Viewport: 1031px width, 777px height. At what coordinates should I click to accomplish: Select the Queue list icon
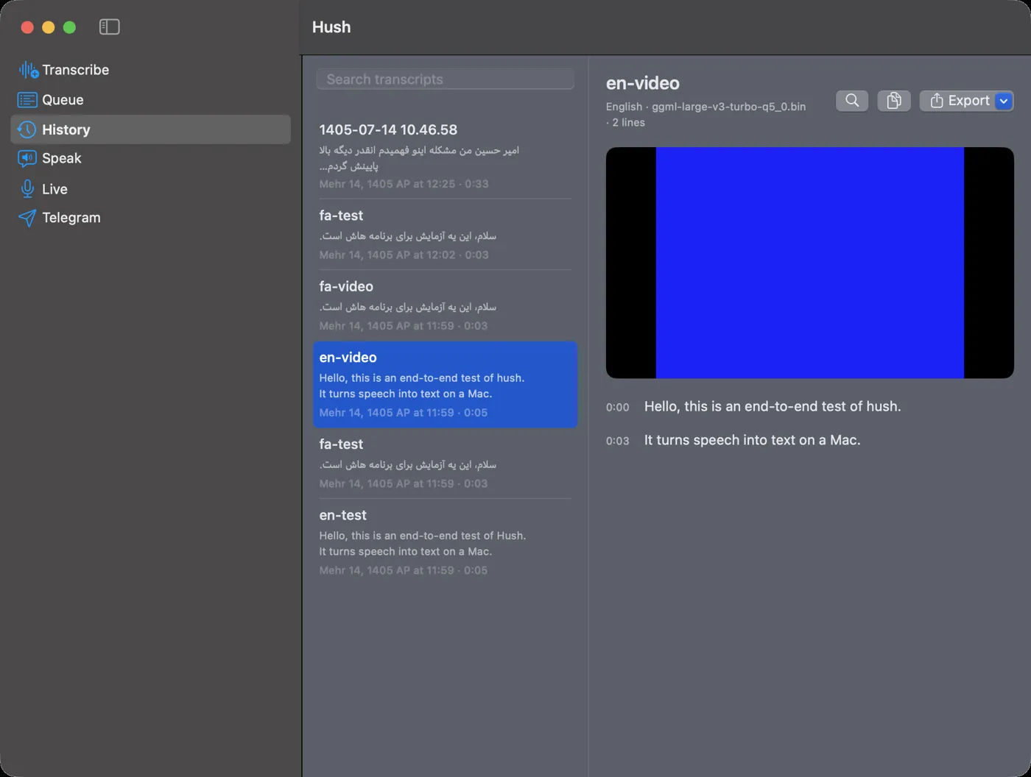click(x=27, y=100)
